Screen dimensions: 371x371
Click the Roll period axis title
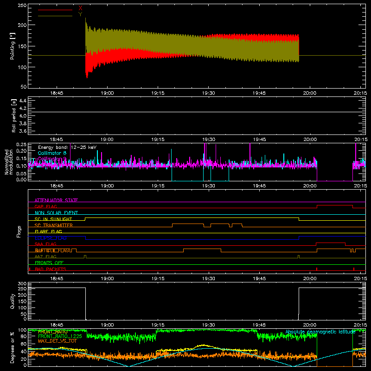pos(14,115)
